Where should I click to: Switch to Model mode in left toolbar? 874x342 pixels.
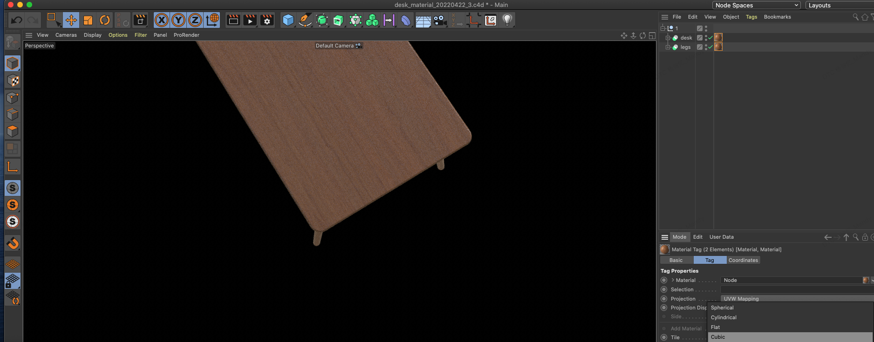point(13,63)
